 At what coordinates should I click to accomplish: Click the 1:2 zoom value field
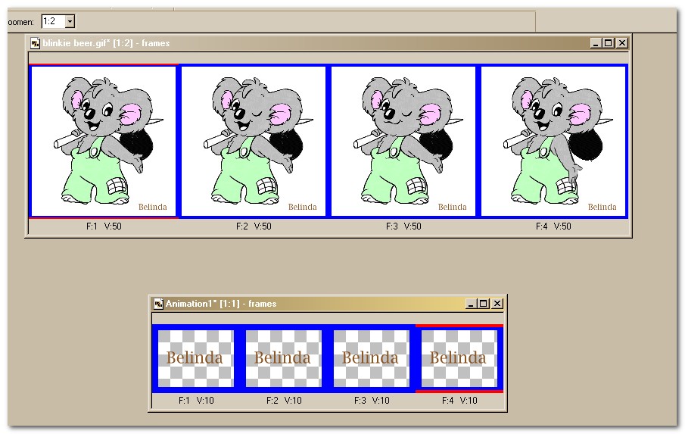(54, 21)
